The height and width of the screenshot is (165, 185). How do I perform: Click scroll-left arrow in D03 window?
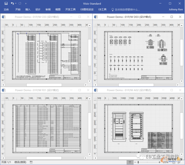coord(95,85)
